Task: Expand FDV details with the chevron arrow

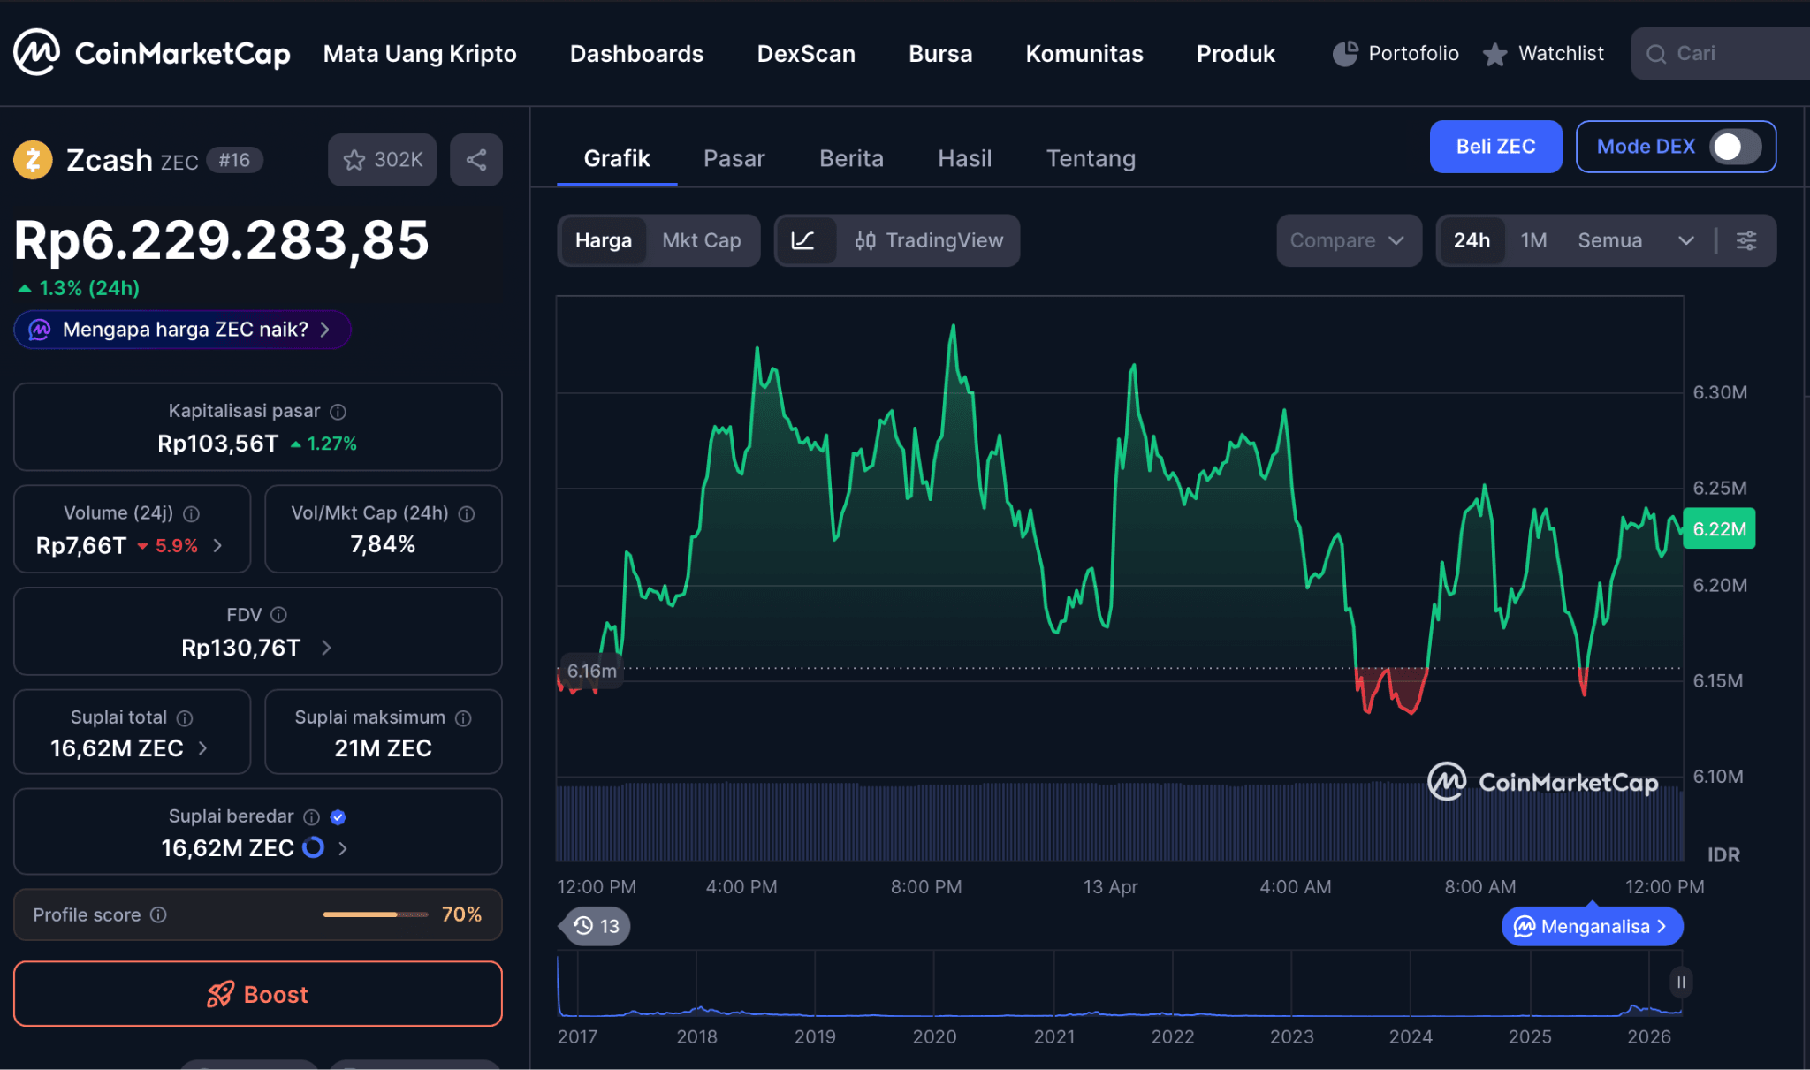Action: (x=325, y=648)
